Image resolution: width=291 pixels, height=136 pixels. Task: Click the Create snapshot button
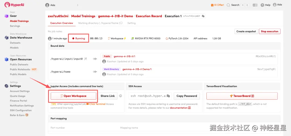pyautogui.click(x=246, y=31)
